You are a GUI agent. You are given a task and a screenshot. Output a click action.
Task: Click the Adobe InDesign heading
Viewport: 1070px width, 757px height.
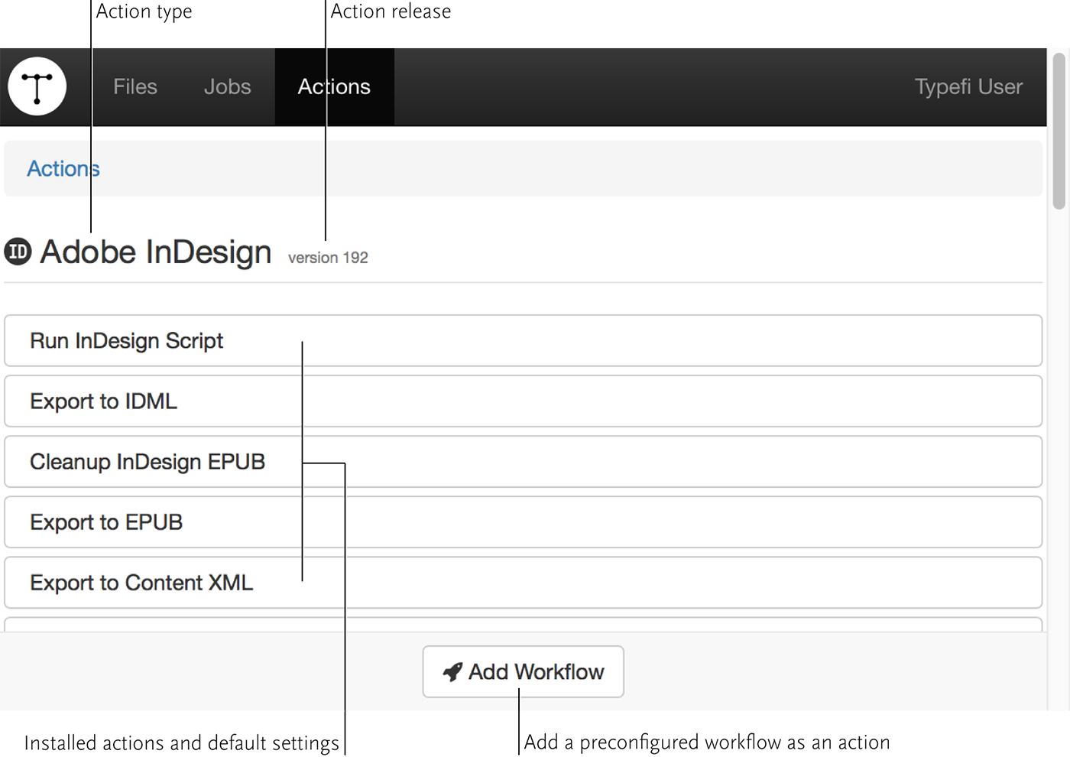pyautogui.click(x=156, y=252)
